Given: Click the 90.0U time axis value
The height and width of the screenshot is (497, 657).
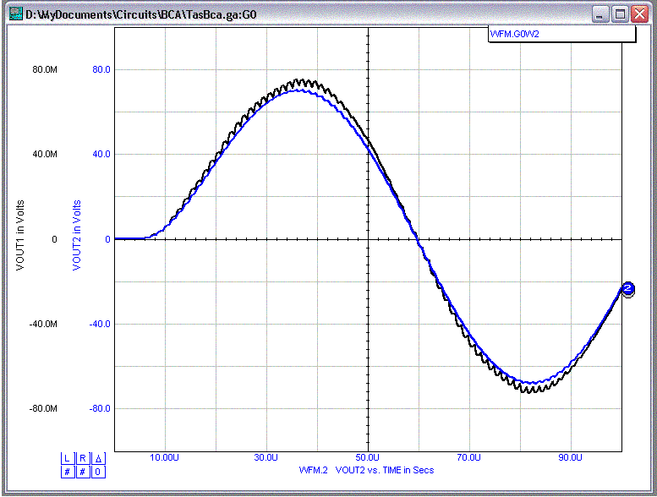Looking at the screenshot, I should click(x=570, y=457).
